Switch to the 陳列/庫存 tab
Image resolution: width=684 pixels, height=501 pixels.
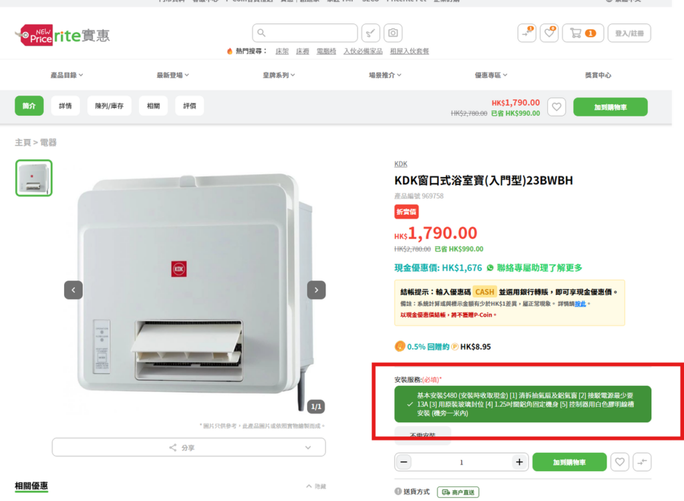tap(109, 106)
